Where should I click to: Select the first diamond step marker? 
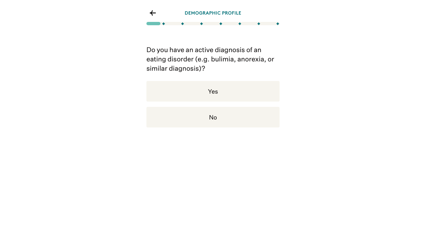pos(163,24)
